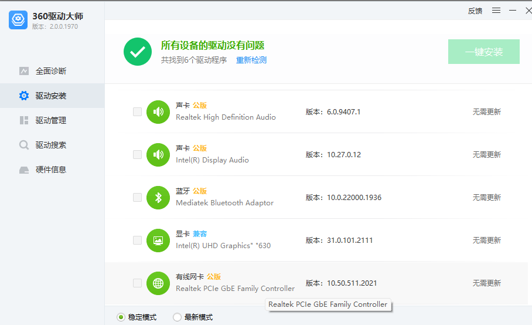Image resolution: width=532 pixels, height=325 pixels.
Task: Check the Realtek PCIe GbE Controller checkbox
Action: pos(137,283)
